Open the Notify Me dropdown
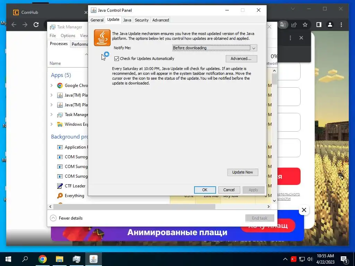 pos(215,48)
